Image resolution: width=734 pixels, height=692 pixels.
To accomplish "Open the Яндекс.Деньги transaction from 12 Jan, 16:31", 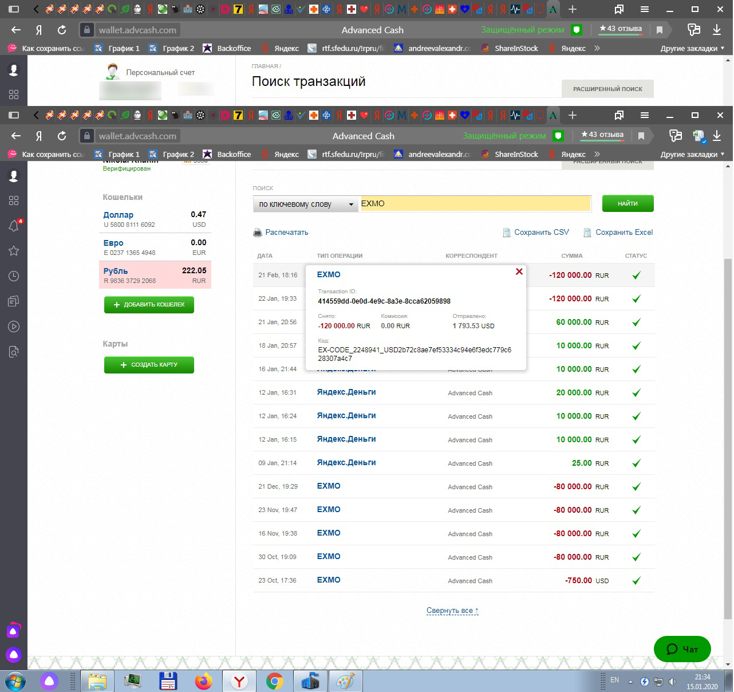I will 346,392.
